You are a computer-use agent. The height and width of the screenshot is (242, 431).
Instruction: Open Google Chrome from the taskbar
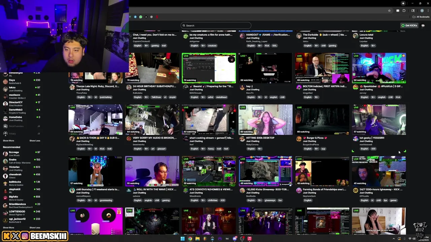tap(190, 239)
